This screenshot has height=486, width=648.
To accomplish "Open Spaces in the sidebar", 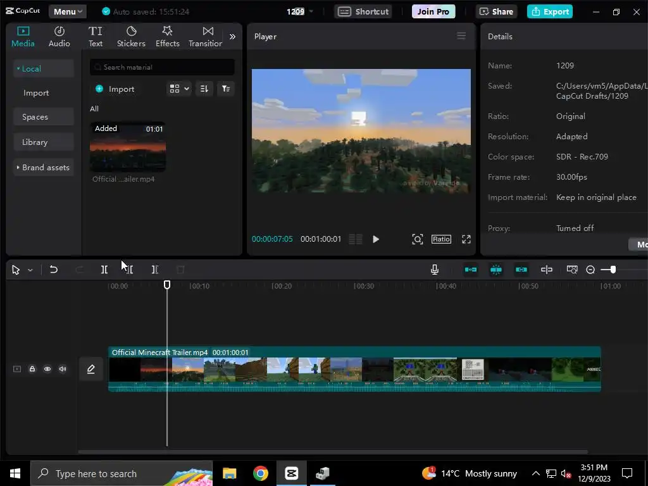I will click(x=44, y=117).
